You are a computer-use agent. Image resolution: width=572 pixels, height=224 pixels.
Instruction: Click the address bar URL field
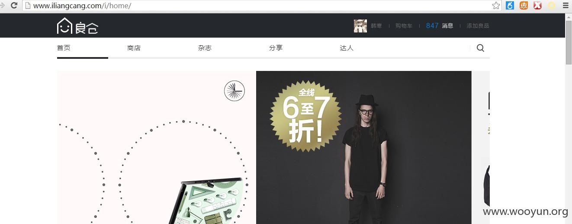click(x=256, y=6)
